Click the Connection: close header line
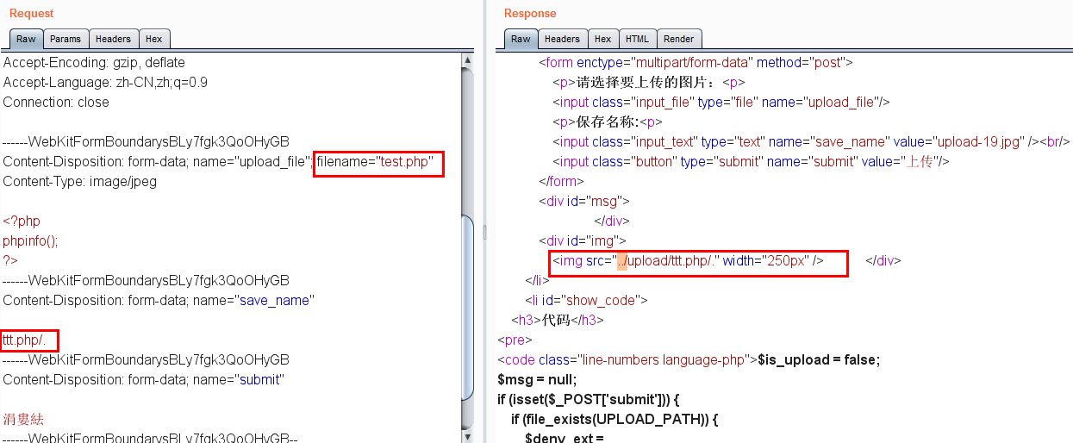1073x443 pixels. click(x=56, y=102)
